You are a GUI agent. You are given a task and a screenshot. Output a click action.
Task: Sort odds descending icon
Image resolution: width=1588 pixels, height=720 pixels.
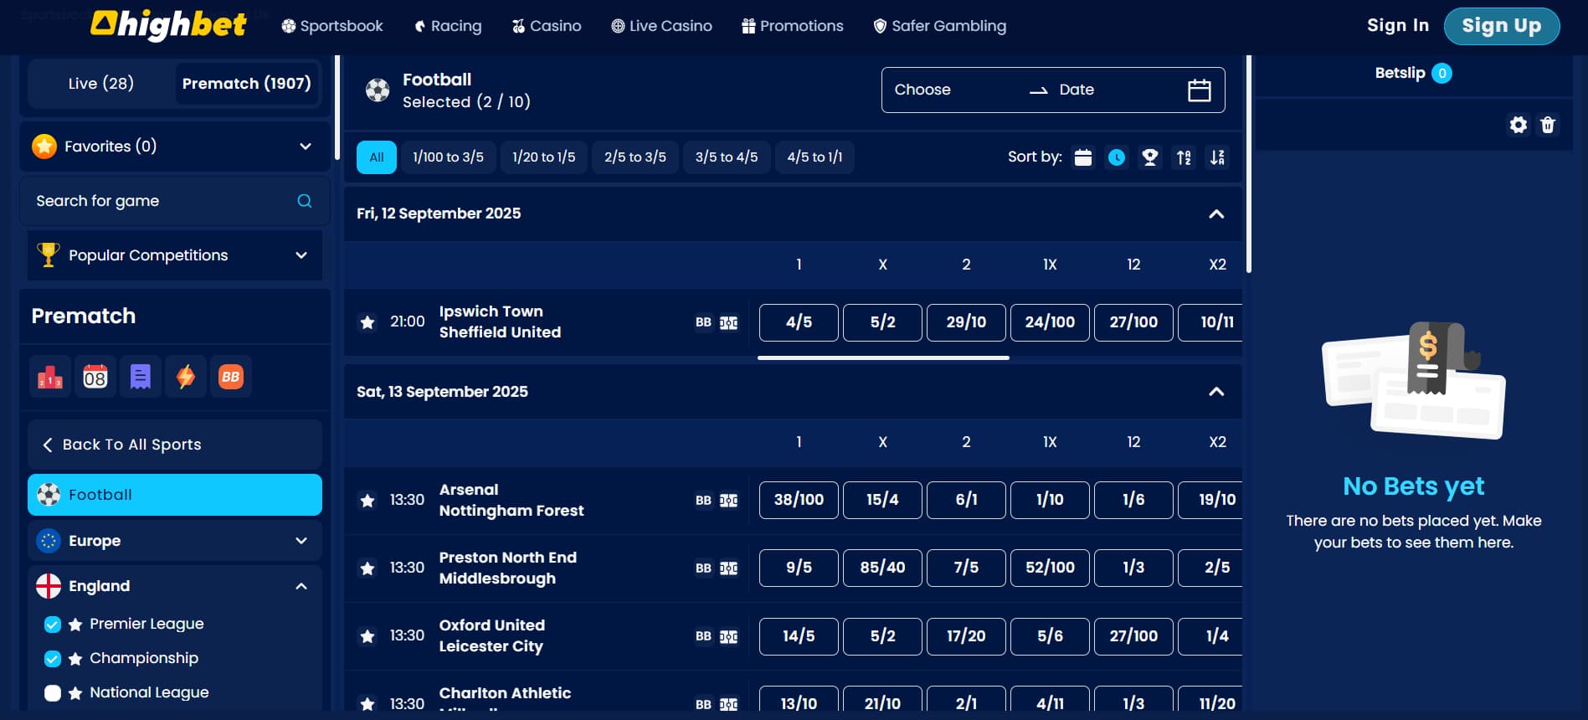point(1217,157)
